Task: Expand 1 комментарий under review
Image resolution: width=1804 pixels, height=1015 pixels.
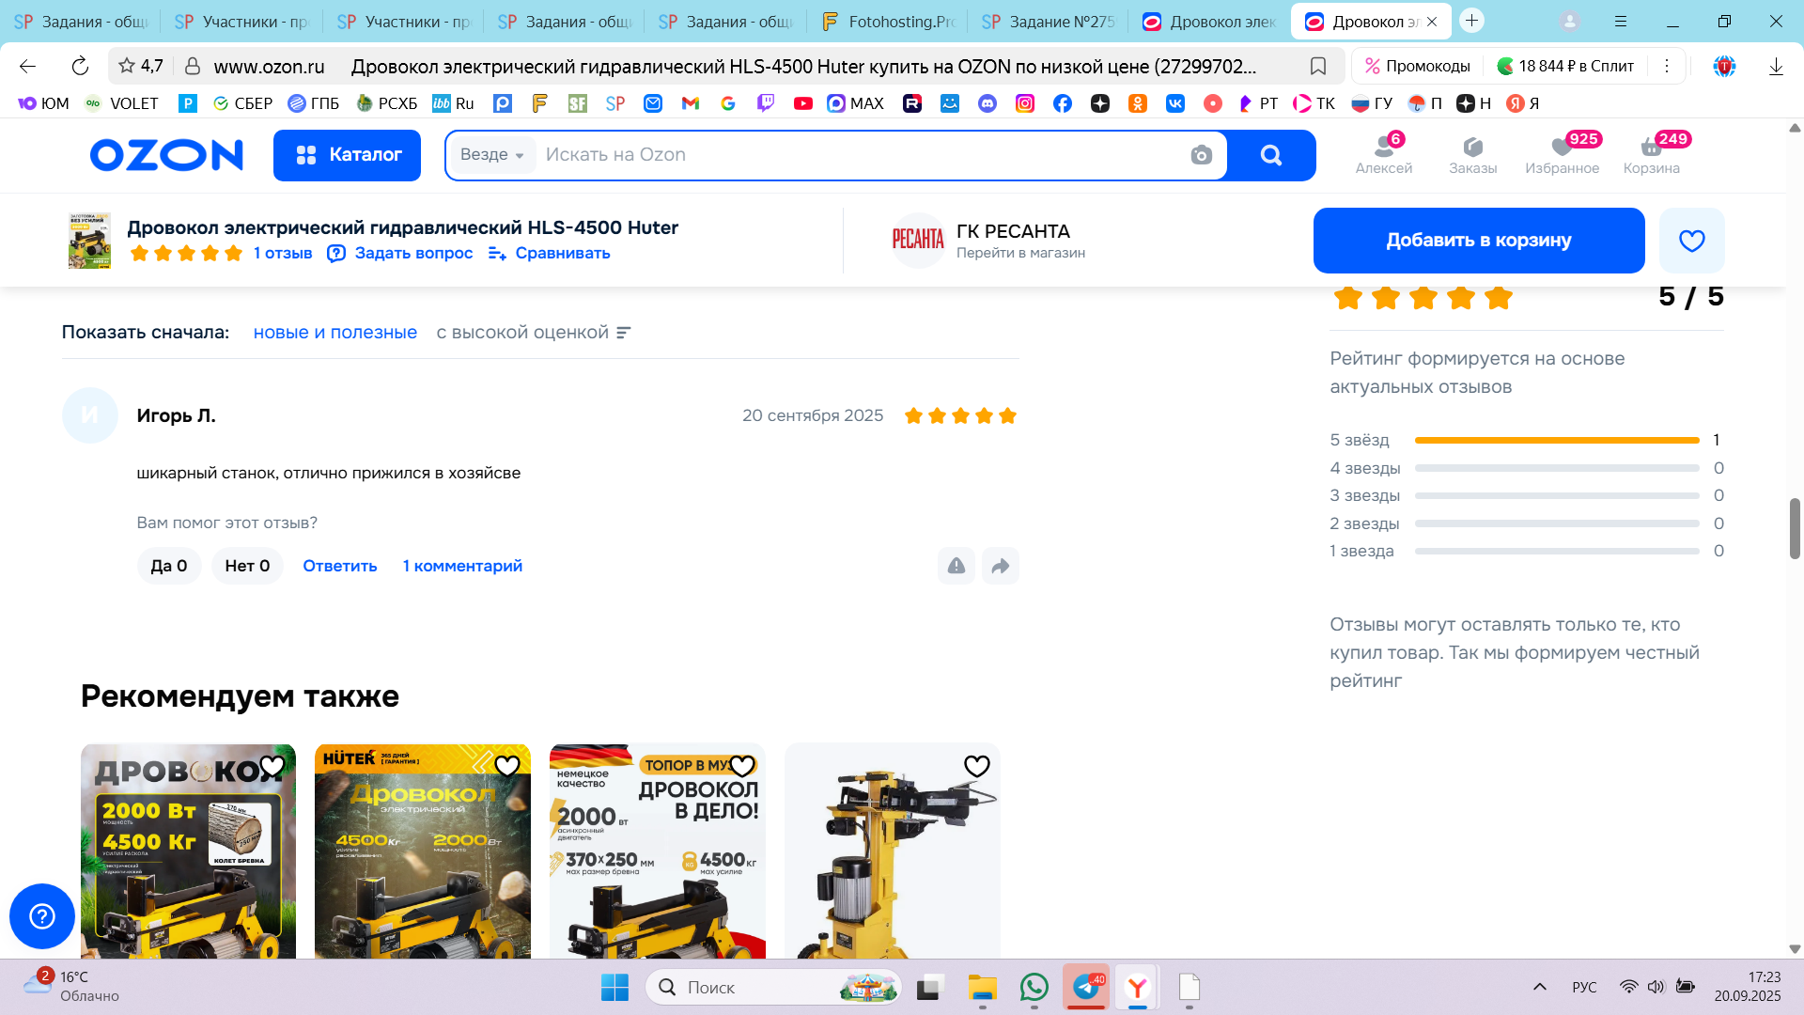Action: [x=462, y=566]
